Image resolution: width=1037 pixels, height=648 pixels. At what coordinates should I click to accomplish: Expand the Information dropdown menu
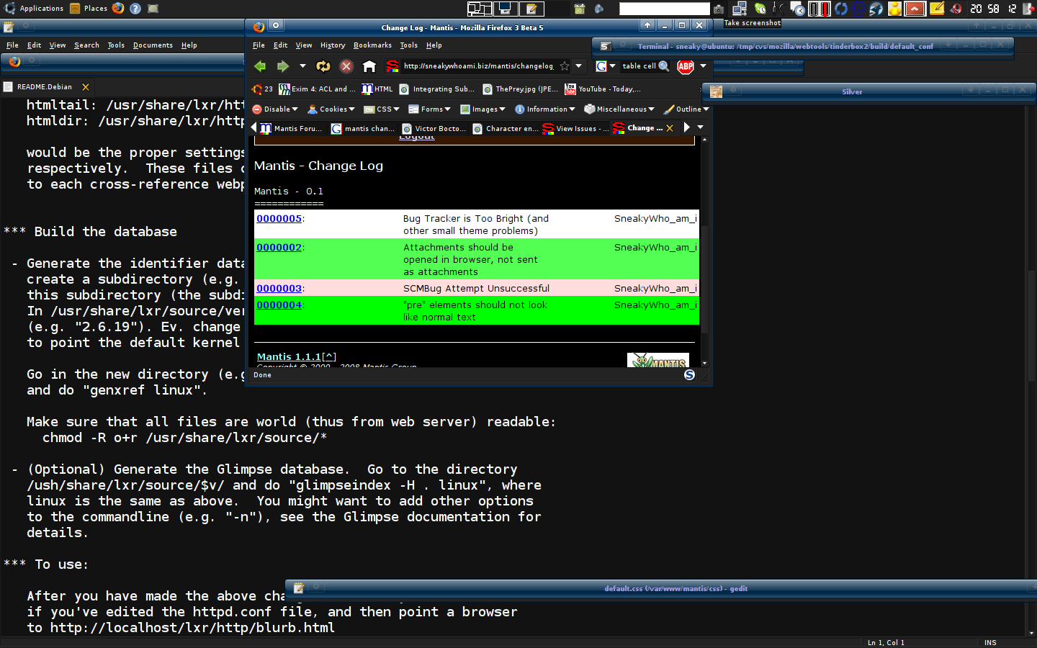click(545, 109)
